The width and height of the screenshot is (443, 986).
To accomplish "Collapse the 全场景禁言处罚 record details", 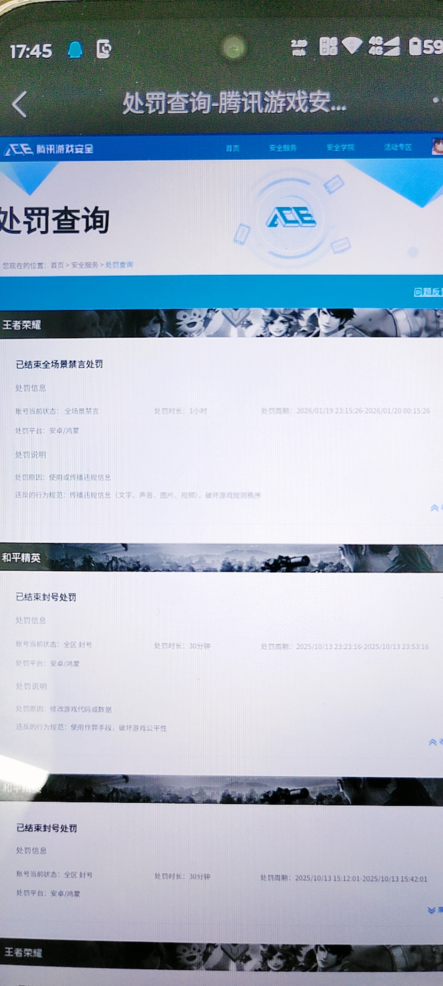I will [x=435, y=508].
